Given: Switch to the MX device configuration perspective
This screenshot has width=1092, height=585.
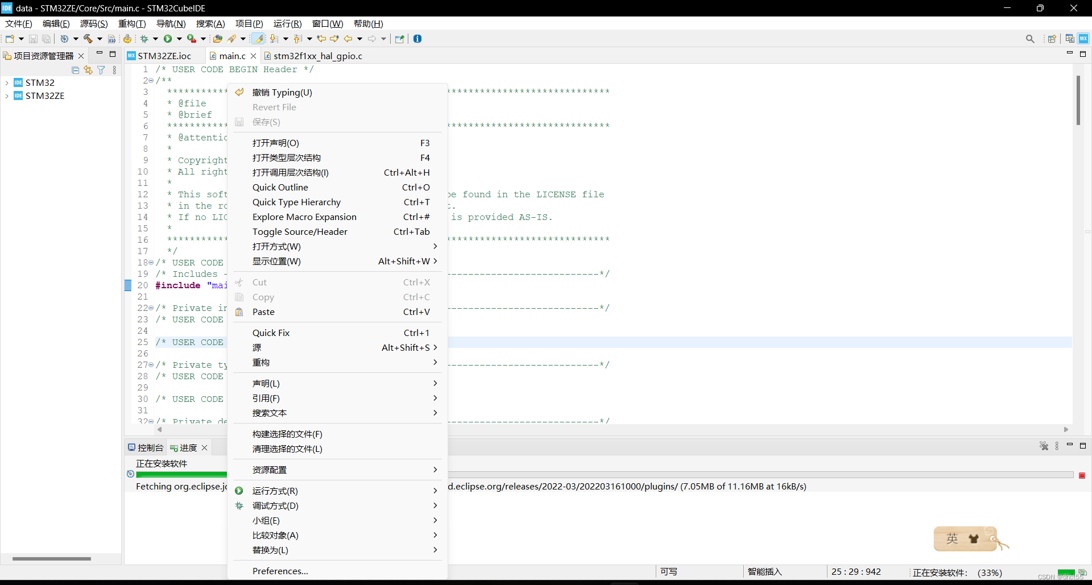Looking at the screenshot, I should 1083,39.
